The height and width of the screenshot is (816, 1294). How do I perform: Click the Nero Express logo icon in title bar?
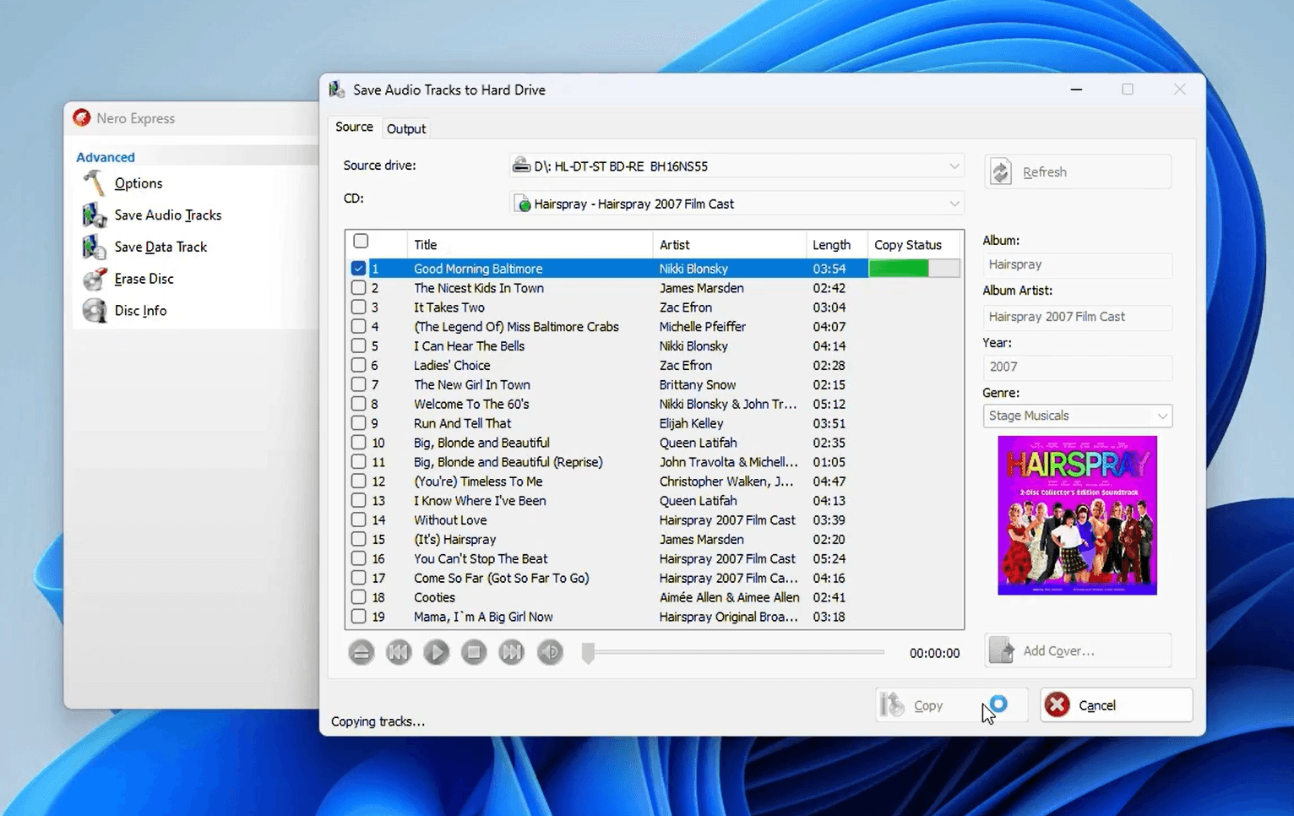tap(81, 118)
